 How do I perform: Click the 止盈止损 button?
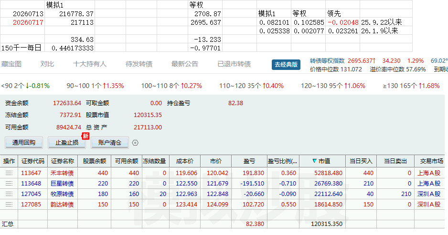pyautogui.click(x=66, y=143)
